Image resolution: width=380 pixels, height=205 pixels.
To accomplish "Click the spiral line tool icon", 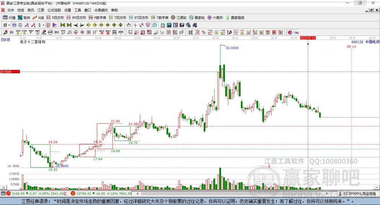I will (x=37, y=33).
